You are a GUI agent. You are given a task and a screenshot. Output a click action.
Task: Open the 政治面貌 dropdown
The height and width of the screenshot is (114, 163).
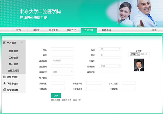[x=62, y=60]
